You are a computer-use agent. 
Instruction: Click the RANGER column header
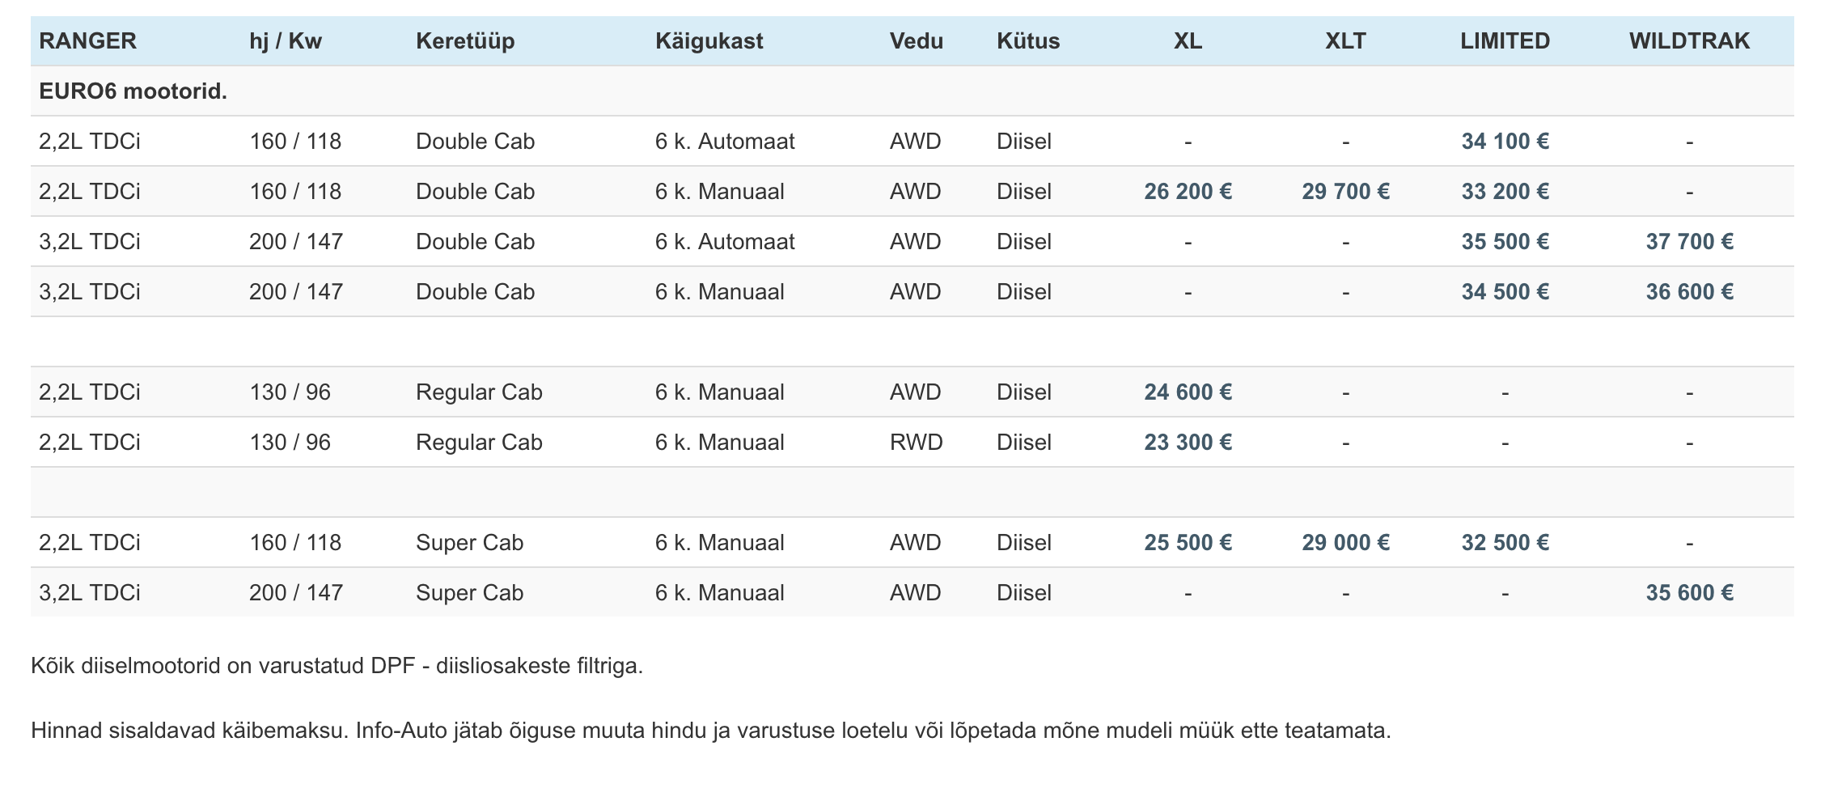pos(87,41)
